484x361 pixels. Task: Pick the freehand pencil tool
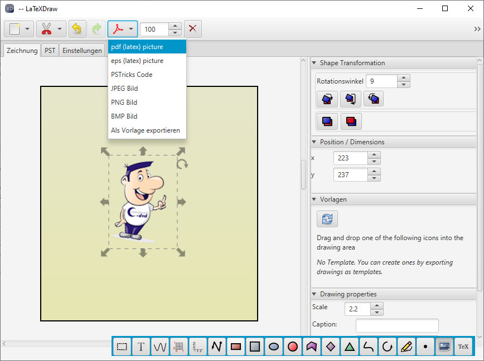(406, 347)
